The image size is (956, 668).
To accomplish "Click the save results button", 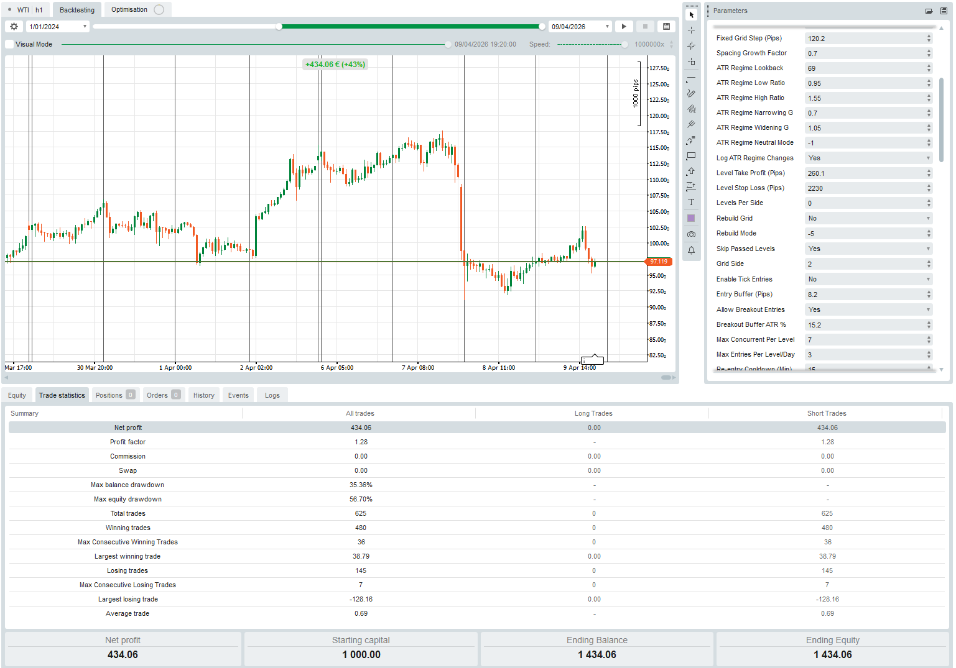I will 665,26.
